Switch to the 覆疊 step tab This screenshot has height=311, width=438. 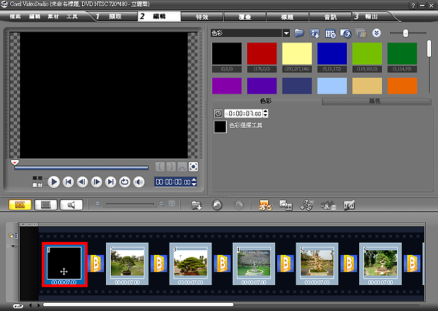click(245, 17)
